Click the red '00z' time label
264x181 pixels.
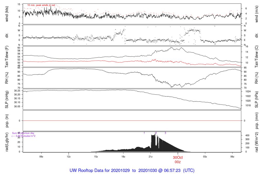point(178,162)
